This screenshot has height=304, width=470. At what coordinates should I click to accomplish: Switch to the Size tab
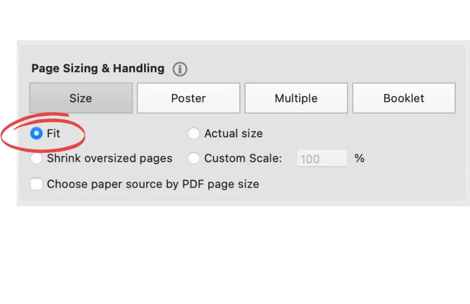(x=81, y=98)
